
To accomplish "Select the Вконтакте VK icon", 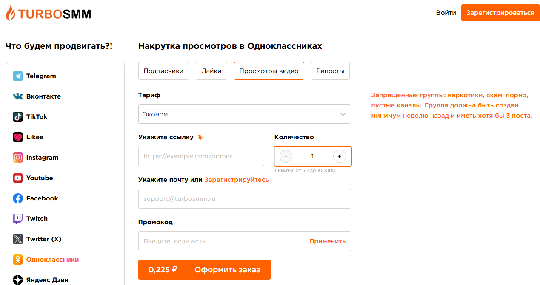I will click(18, 96).
